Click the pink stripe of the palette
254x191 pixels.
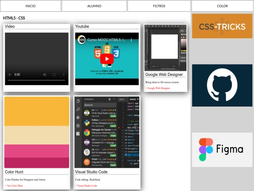tap(37, 151)
